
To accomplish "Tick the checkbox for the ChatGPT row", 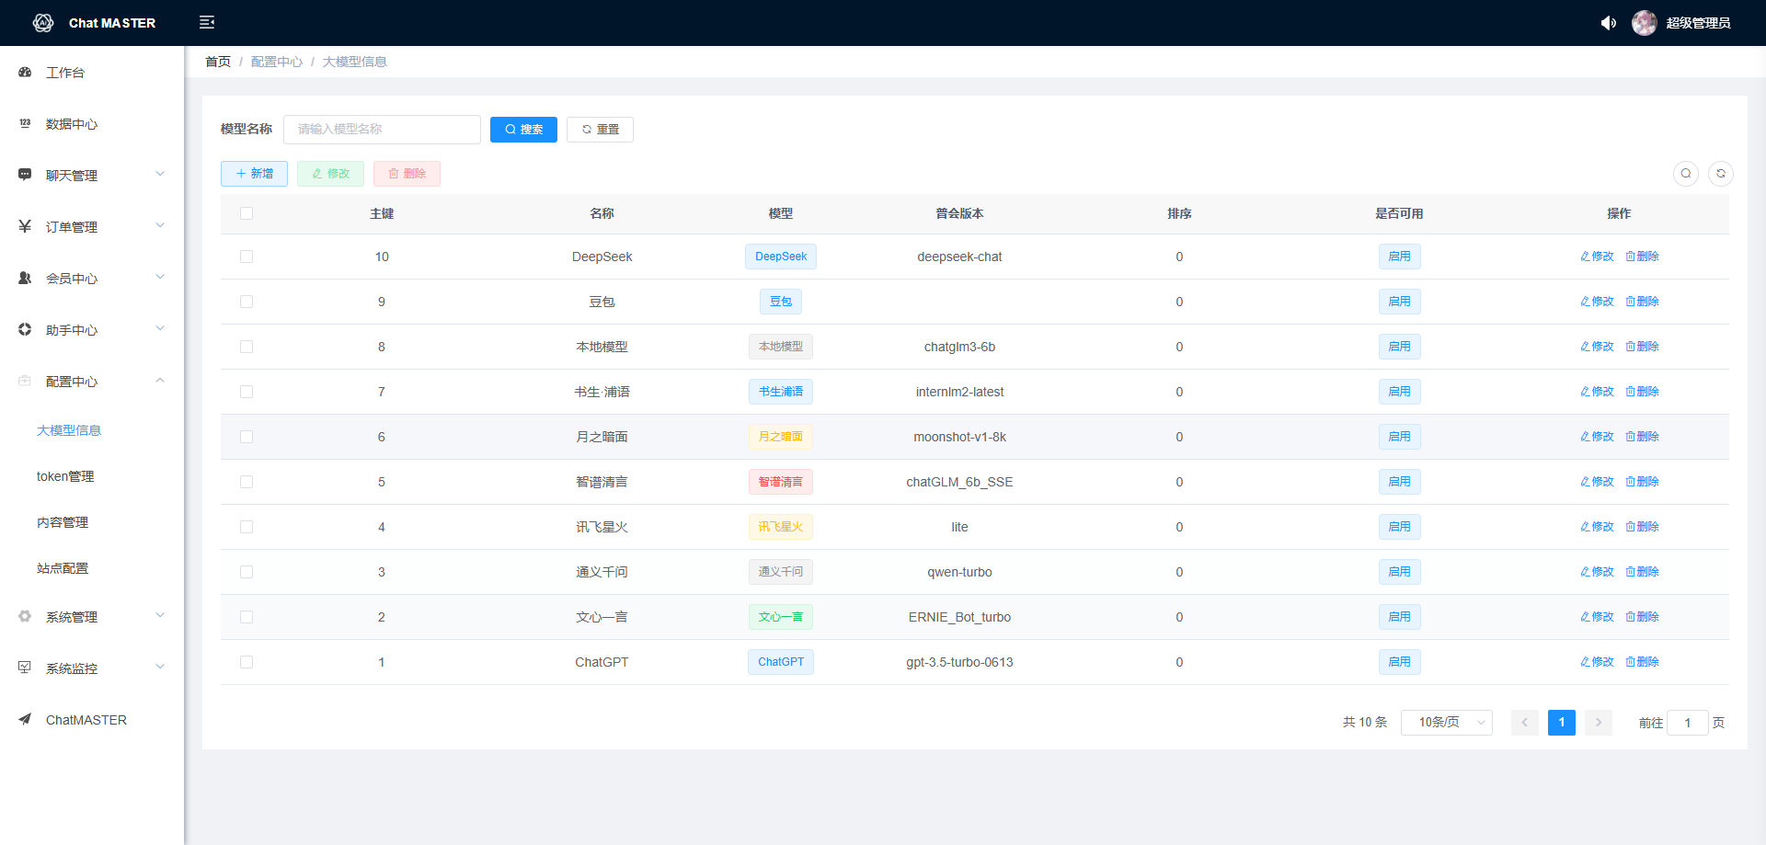I will pos(247,662).
